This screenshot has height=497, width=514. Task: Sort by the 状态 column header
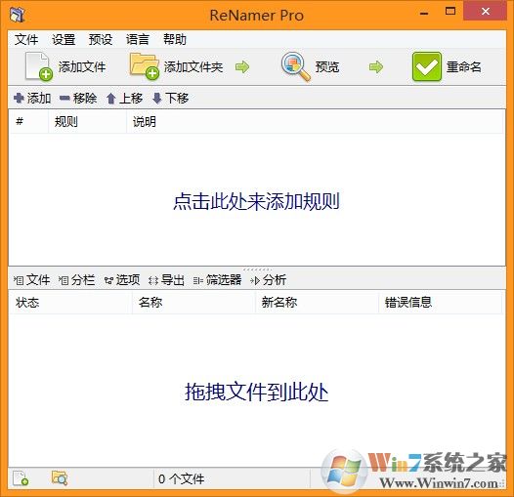[x=70, y=302]
